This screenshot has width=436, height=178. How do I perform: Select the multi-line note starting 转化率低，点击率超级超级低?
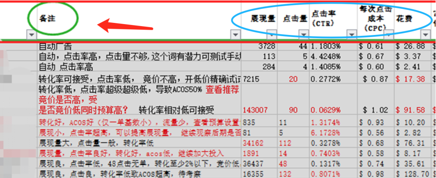click(139, 100)
